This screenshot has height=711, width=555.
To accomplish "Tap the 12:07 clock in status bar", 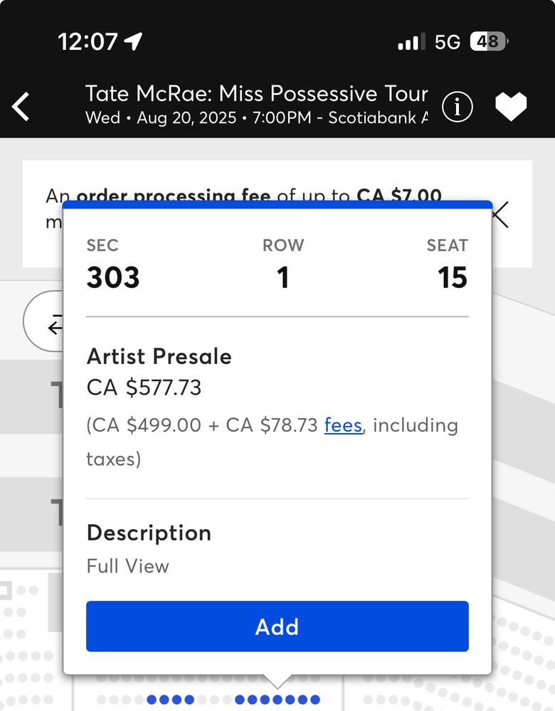I will point(88,41).
